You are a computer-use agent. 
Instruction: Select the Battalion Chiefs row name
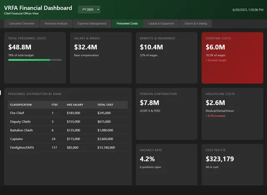click(21, 130)
